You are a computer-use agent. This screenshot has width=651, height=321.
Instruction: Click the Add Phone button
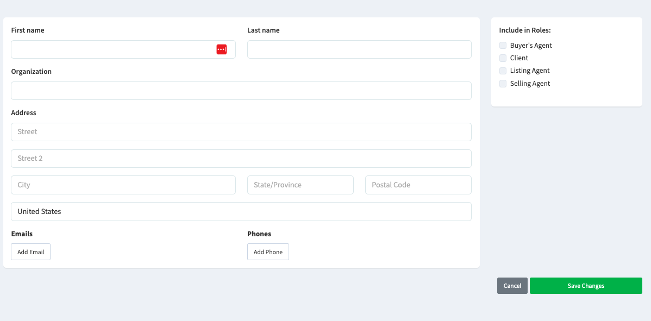tap(268, 251)
